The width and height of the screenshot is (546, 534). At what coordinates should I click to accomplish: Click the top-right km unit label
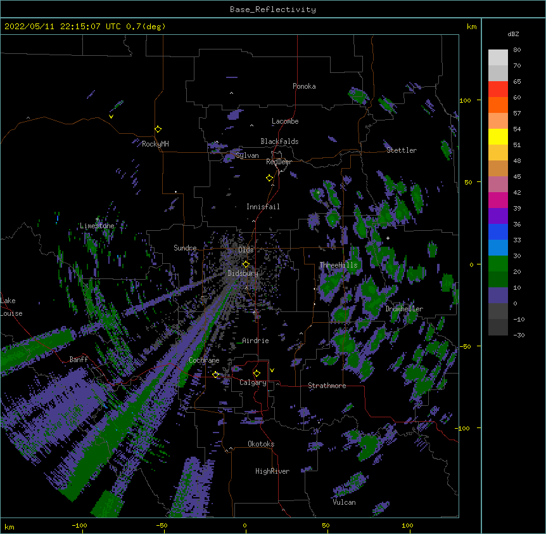point(472,27)
